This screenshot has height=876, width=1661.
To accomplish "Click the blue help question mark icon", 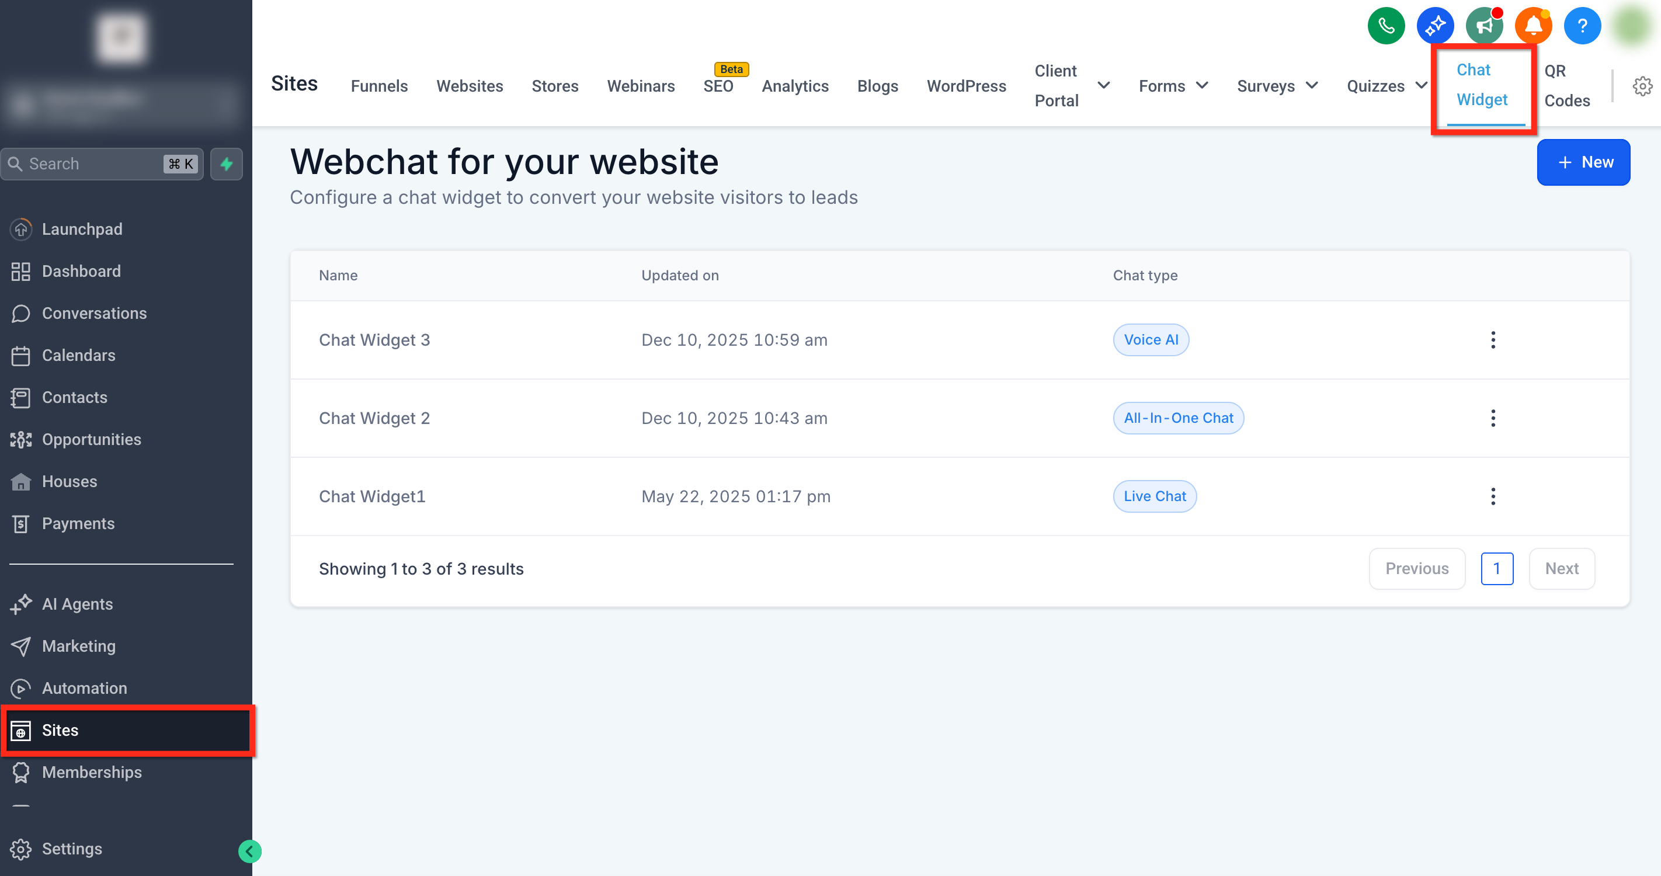I will (1582, 26).
